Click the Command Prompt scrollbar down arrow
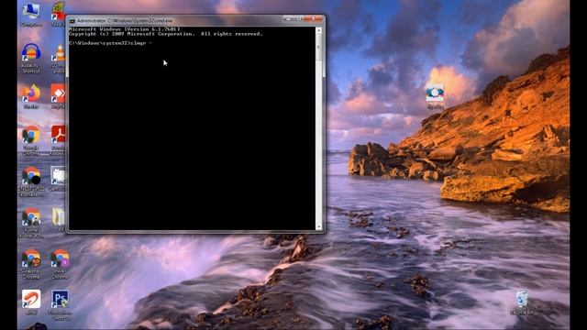The image size is (587, 330). click(x=318, y=226)
